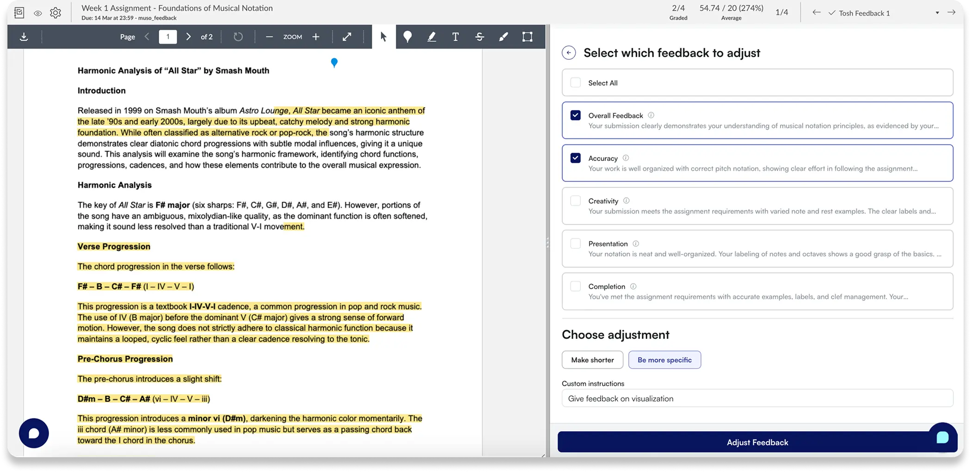This screenshot has width=971, height=472.
Task: Click the ZOOM label in toolbar
Action: click(x=293, y=37)
